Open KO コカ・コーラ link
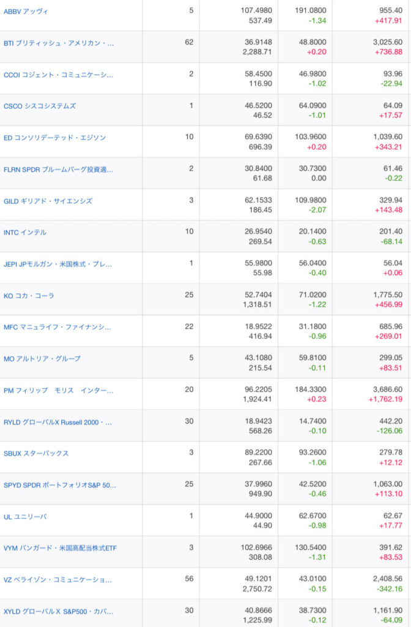411x627 pixels. pyautogui.click(x=29, y=296)
